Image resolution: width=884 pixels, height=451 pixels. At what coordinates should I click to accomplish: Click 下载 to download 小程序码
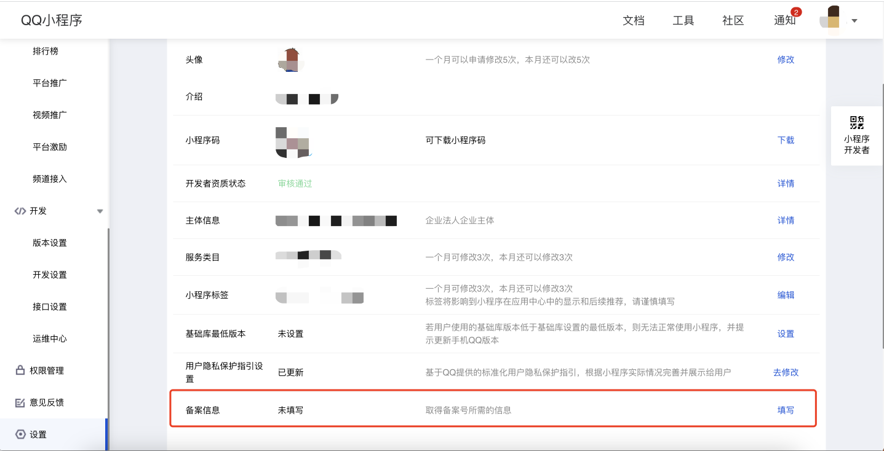[x=786, y=140]
